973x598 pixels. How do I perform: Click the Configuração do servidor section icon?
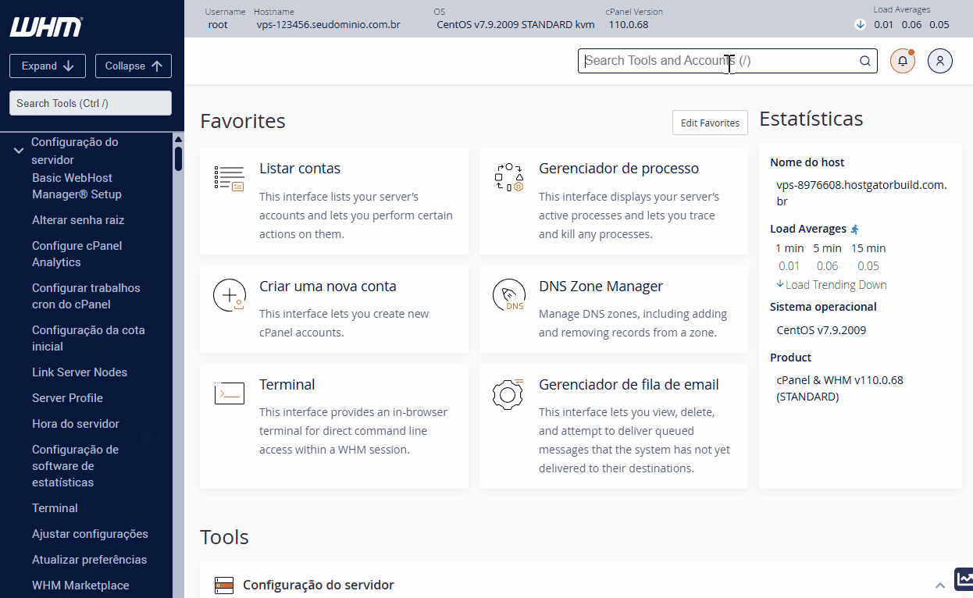click(x=224, y=585)
